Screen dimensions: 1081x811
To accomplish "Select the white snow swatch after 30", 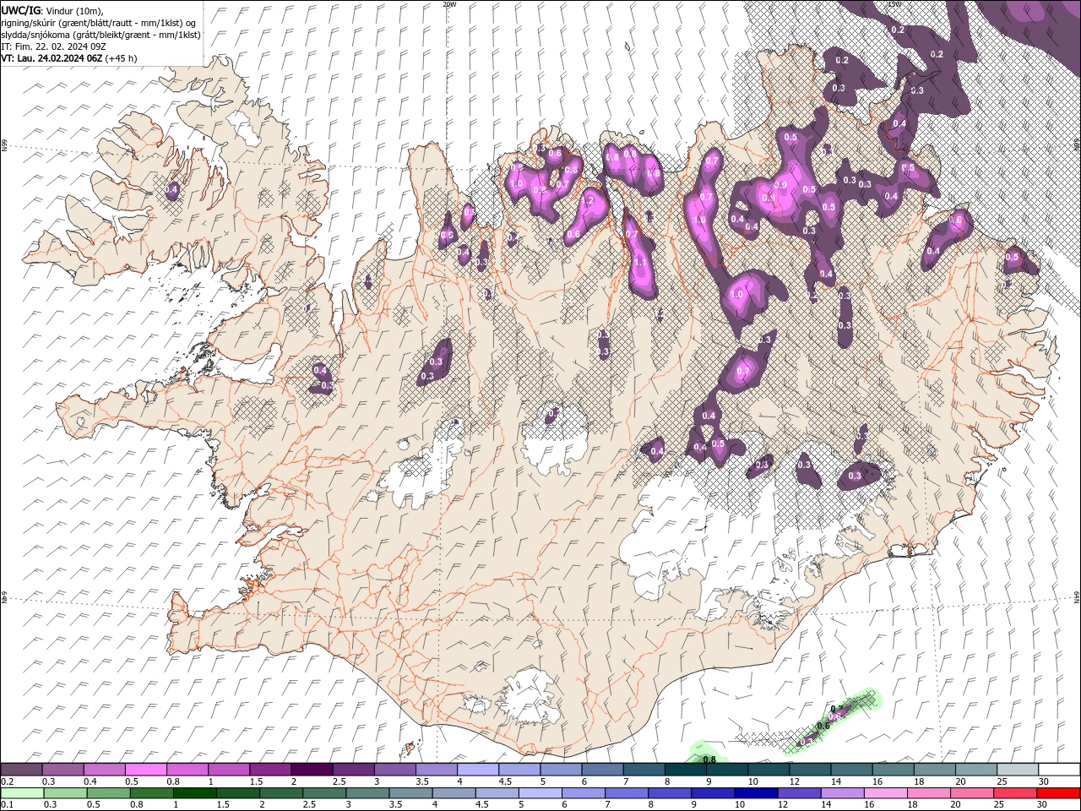I will coord(1059,770).
